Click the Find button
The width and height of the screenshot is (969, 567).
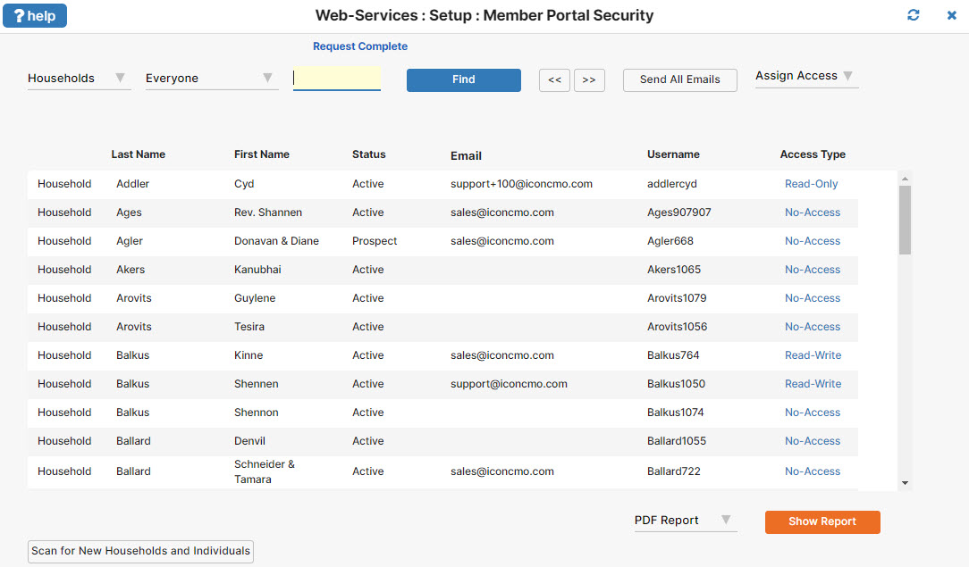(x=463, y=79)
